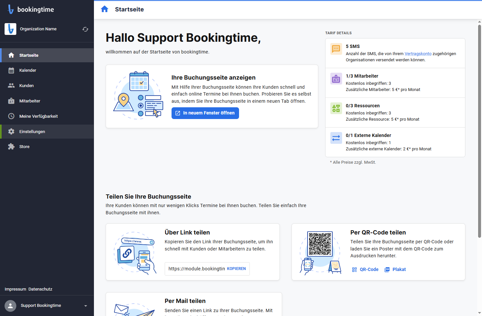Open the Startseite menu item

47,55
